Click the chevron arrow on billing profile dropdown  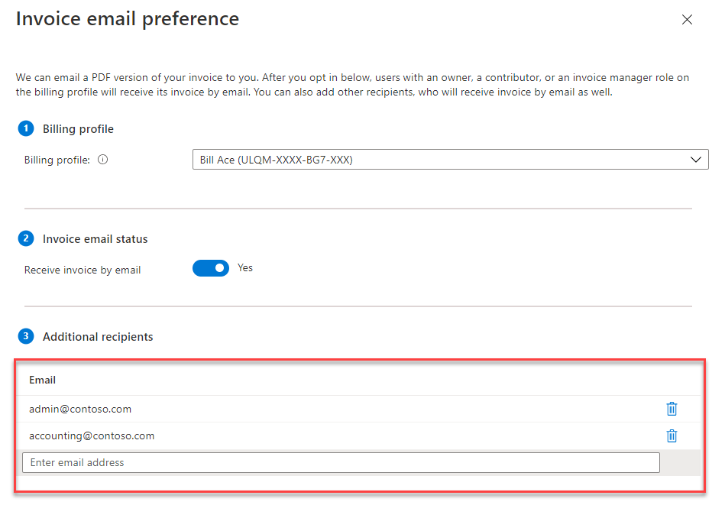coord(695,160)
